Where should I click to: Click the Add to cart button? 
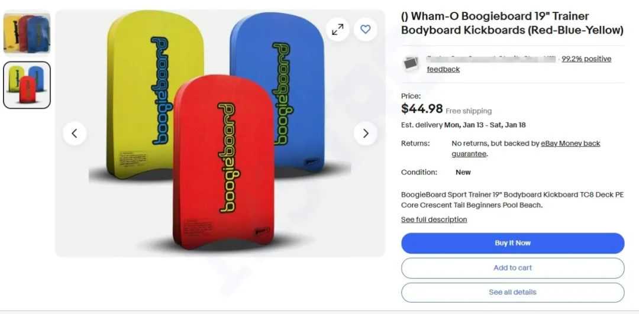[x=512, y=268]
